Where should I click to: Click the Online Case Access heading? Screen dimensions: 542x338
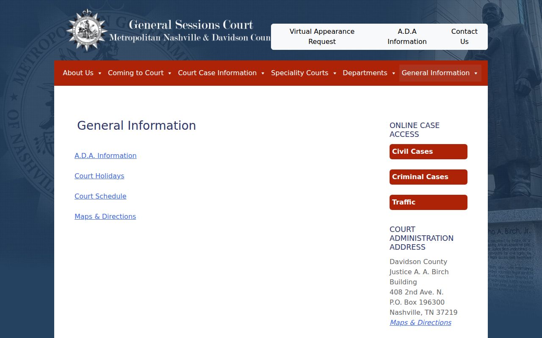(x=415, y=130)
